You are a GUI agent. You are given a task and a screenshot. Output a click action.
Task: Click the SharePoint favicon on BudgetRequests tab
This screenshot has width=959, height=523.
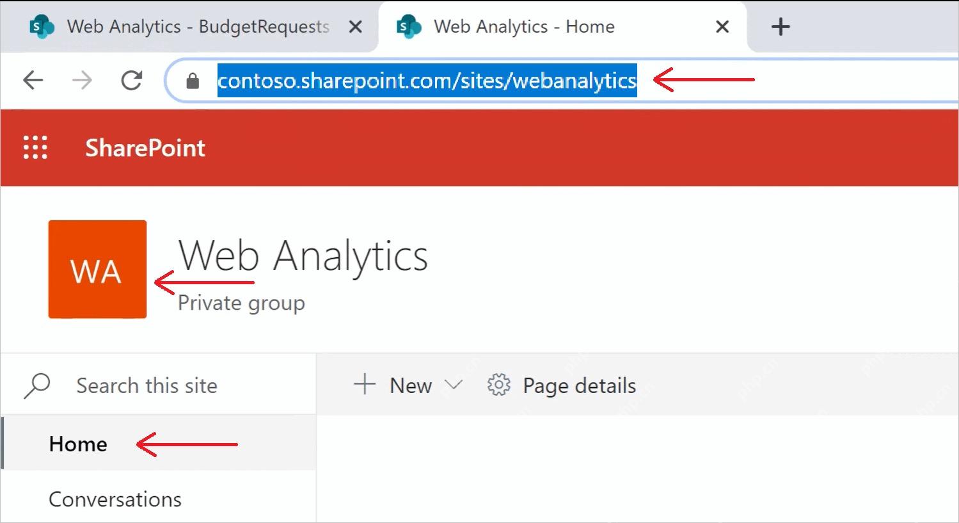click(42, 27)
